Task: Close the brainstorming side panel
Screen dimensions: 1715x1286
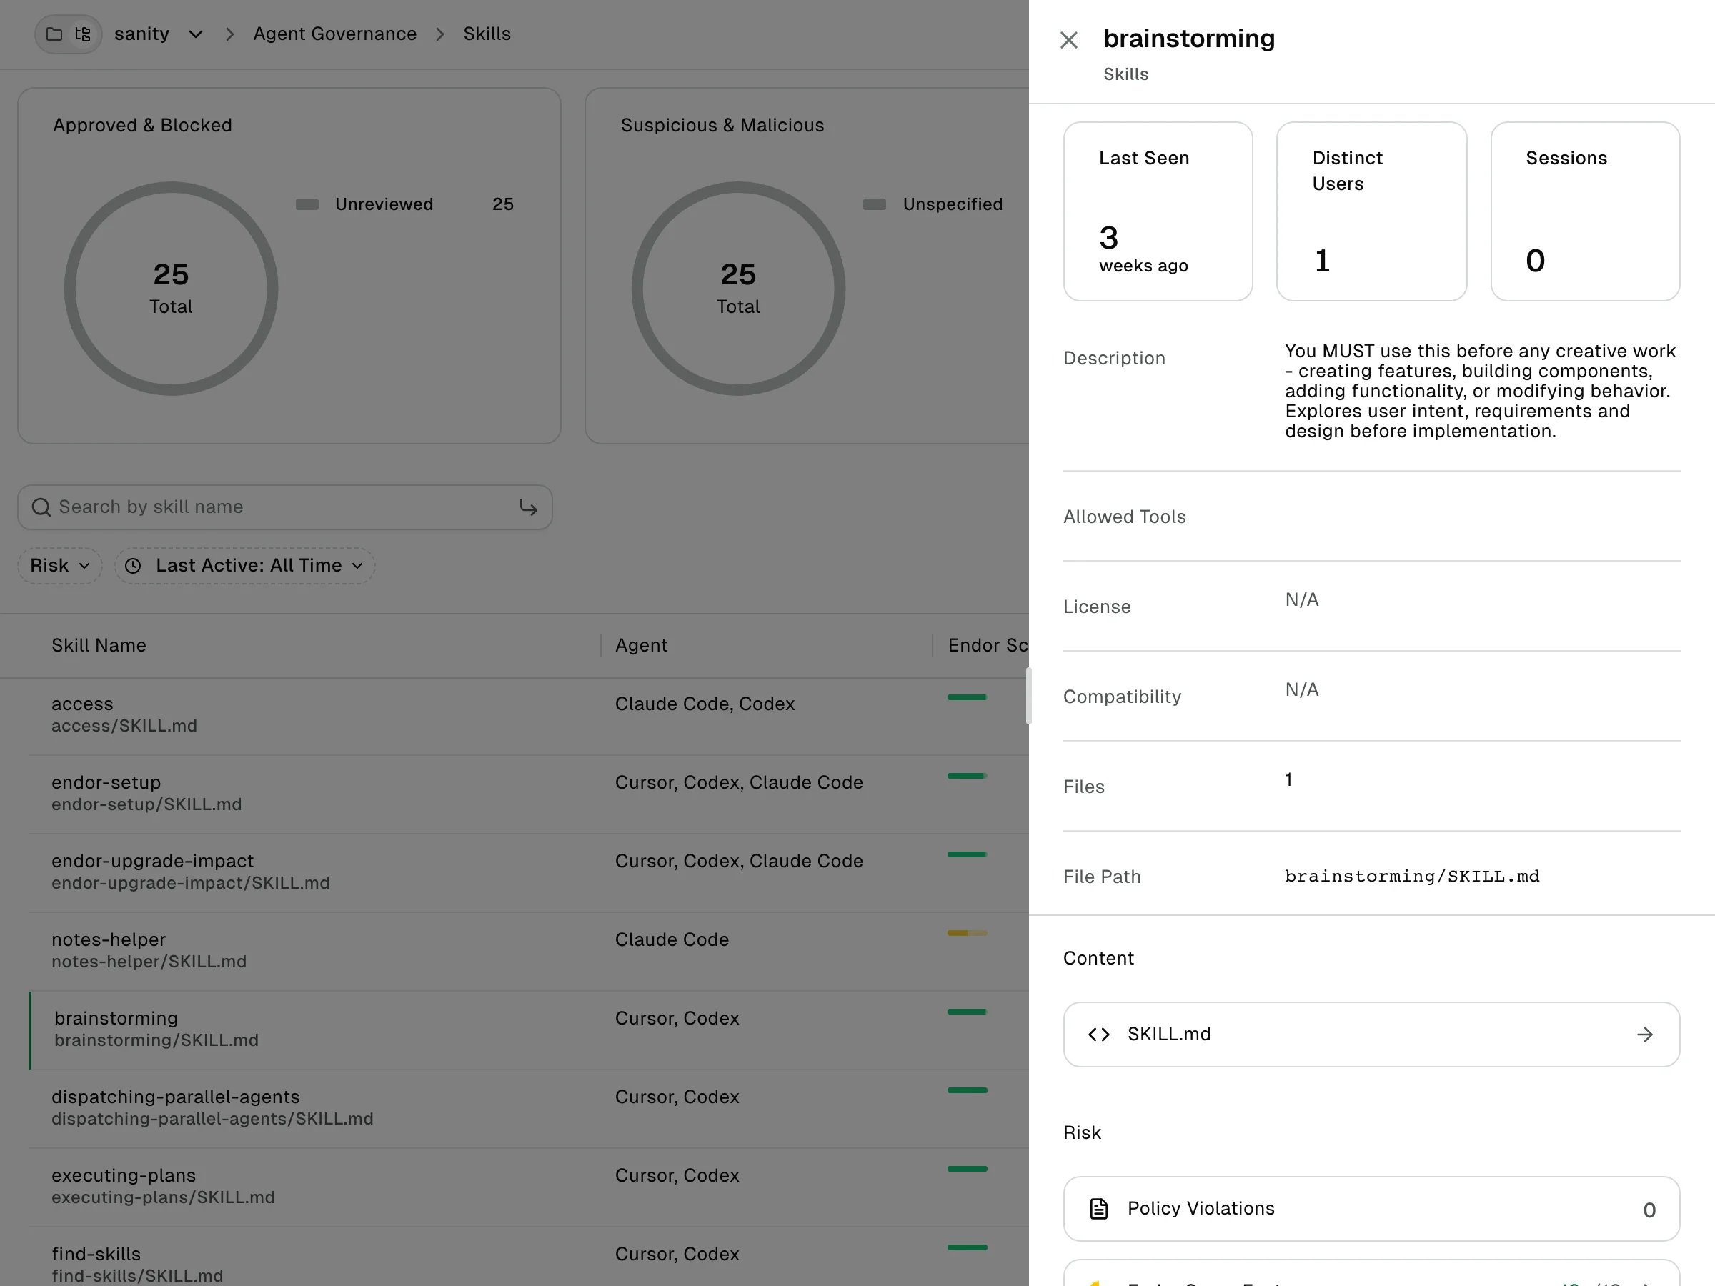Action: (1068, 40)
